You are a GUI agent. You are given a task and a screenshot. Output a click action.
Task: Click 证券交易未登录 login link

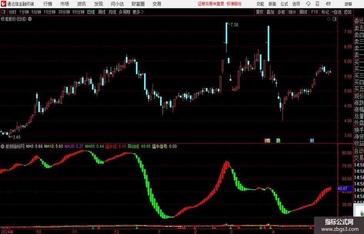[211, 4]
